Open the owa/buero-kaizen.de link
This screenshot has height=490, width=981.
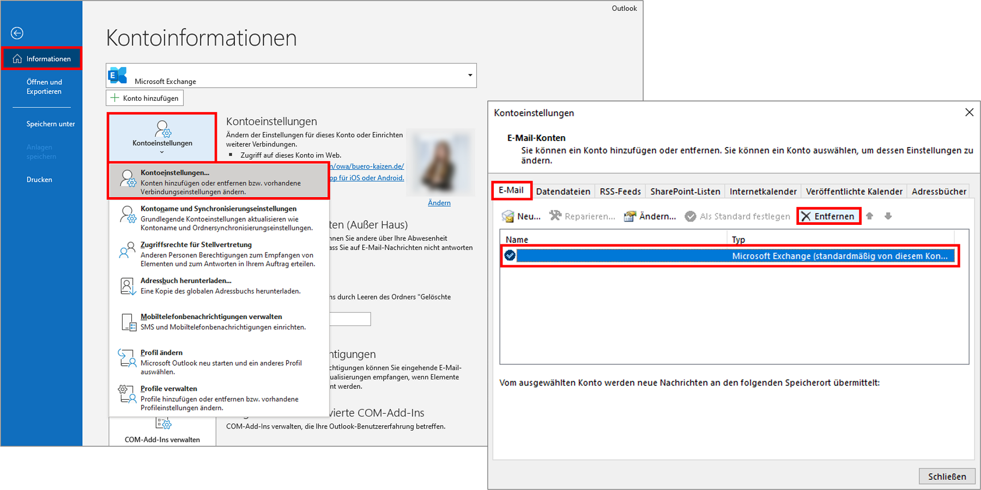367,166
